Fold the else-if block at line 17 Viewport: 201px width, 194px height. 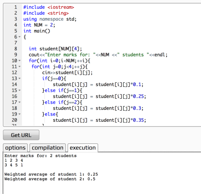click(x=19, y=102)
